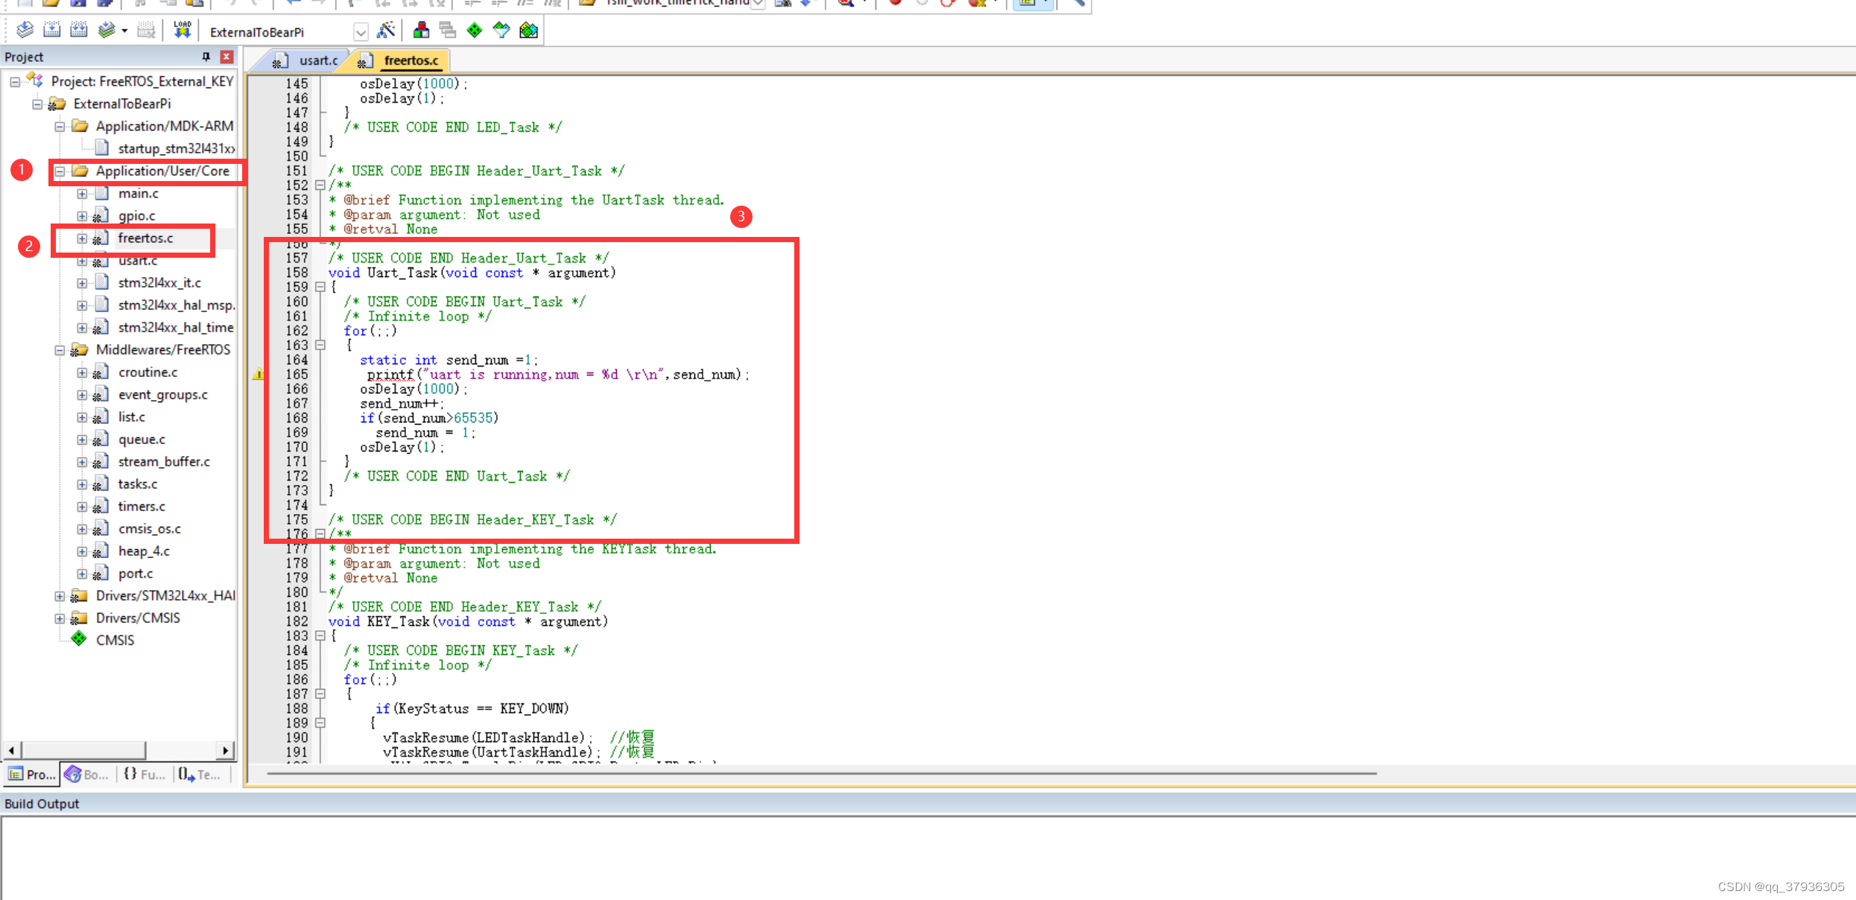
Task: Toggle a breakpoint with the red dot icon
Action: tap(896, 4)
